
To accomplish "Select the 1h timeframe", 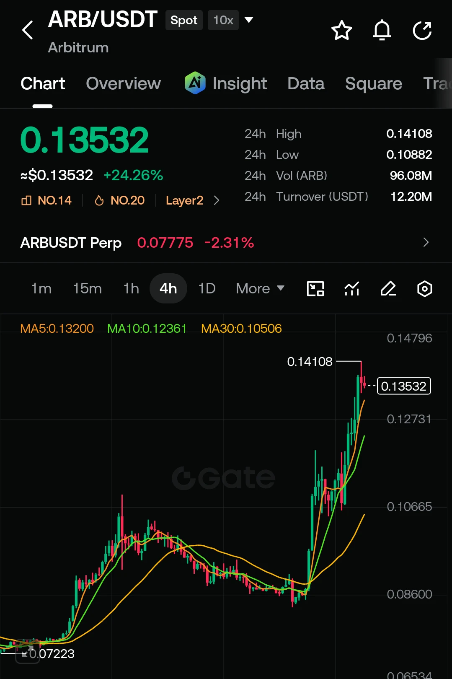I will 131,288.
